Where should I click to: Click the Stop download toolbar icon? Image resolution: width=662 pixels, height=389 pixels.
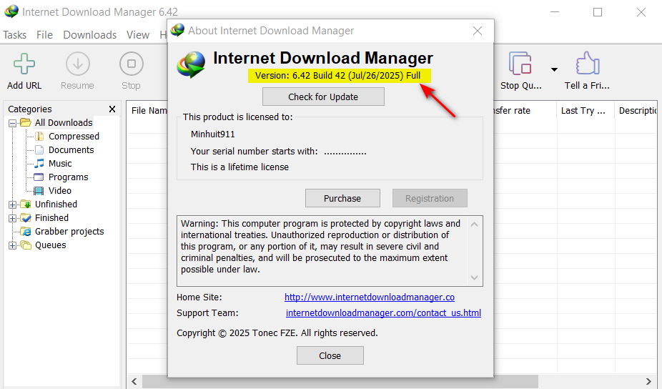(x=132, y=64)
